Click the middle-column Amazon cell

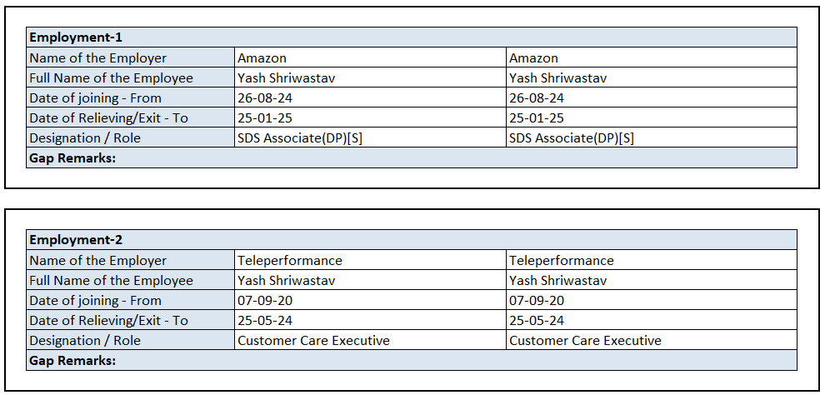point(262,58)
